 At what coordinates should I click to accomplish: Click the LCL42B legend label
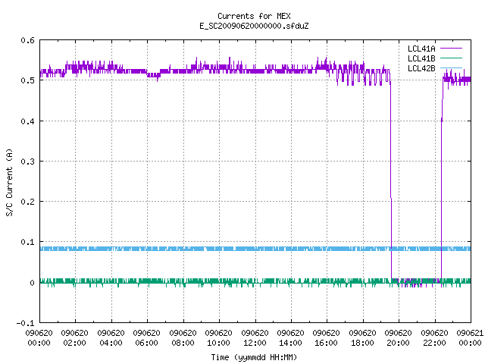(421, 68)
